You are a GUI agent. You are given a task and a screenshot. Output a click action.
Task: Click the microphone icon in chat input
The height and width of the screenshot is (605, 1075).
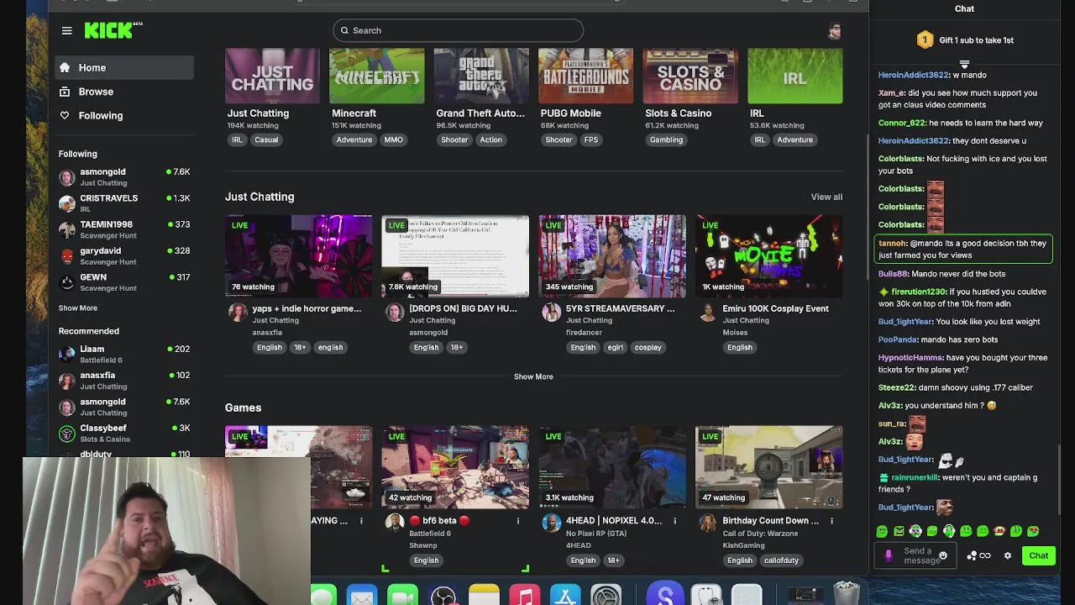889,555
